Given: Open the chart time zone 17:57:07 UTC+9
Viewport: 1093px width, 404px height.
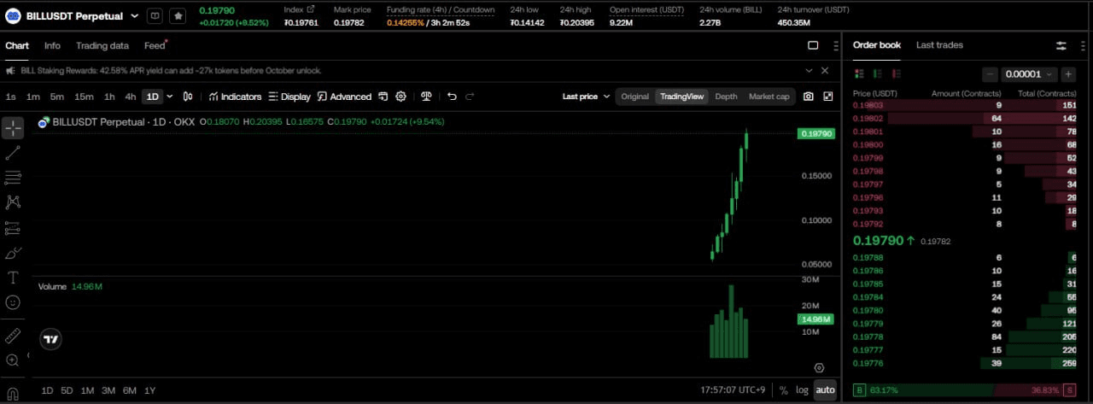Looking at the screenshot, I should tap(733, 390).
